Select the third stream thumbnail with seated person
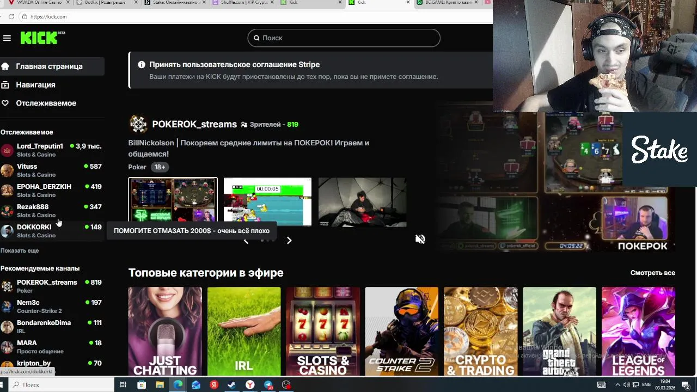The image size is (697, 392). [x=362, y=201]
